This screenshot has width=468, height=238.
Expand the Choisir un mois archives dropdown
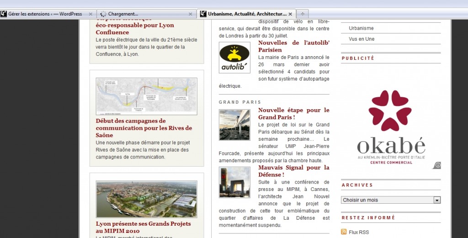437,200
